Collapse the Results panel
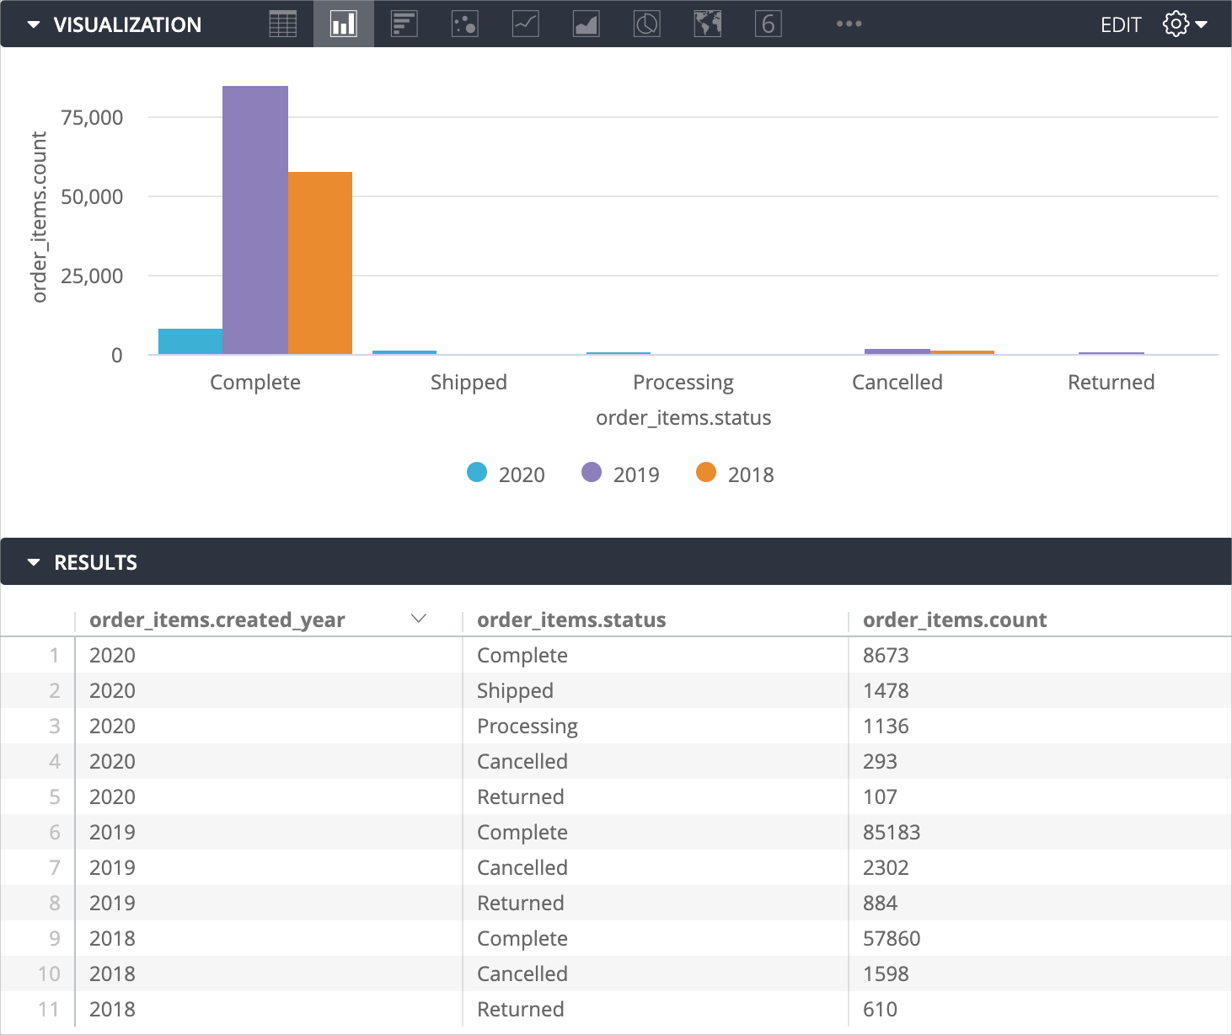 tap(34, 562)
